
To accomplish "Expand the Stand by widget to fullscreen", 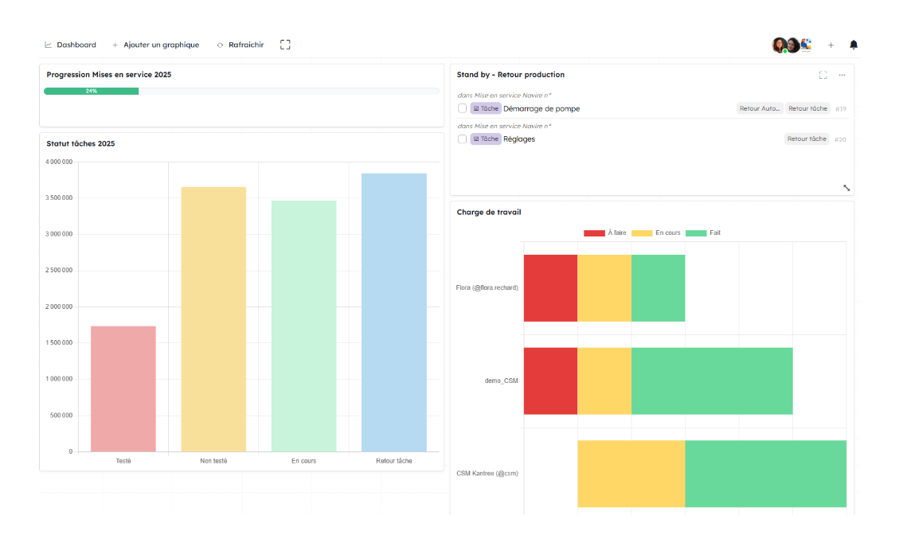I will click(x=823, y=75).
